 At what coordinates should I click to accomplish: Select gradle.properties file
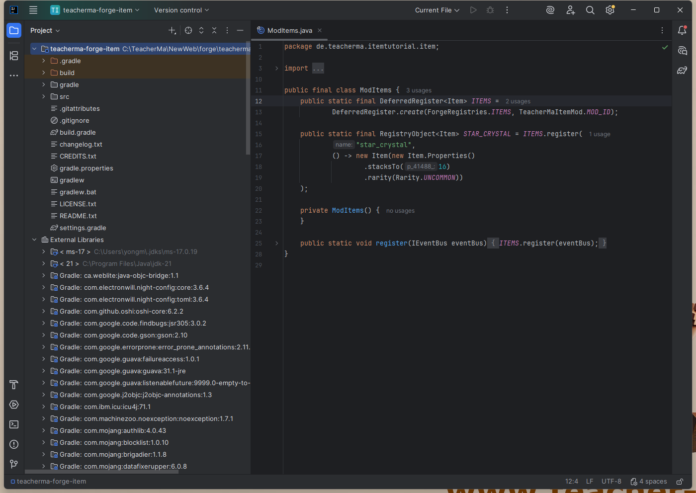(x=87, y=168)
